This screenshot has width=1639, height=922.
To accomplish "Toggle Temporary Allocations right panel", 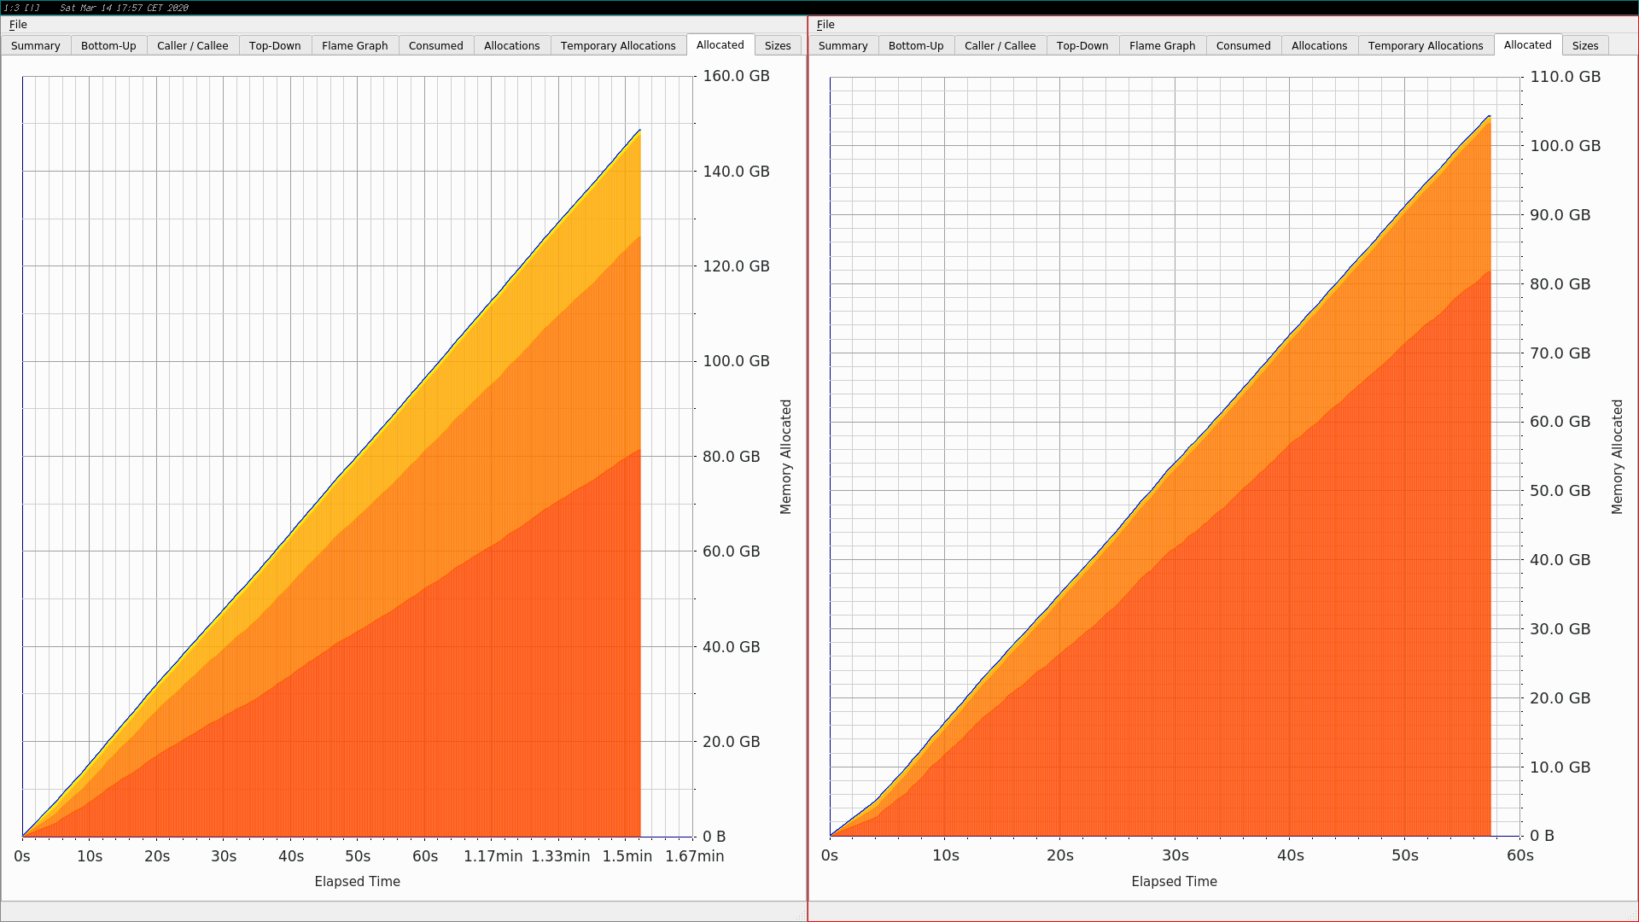I will 1425,45.
